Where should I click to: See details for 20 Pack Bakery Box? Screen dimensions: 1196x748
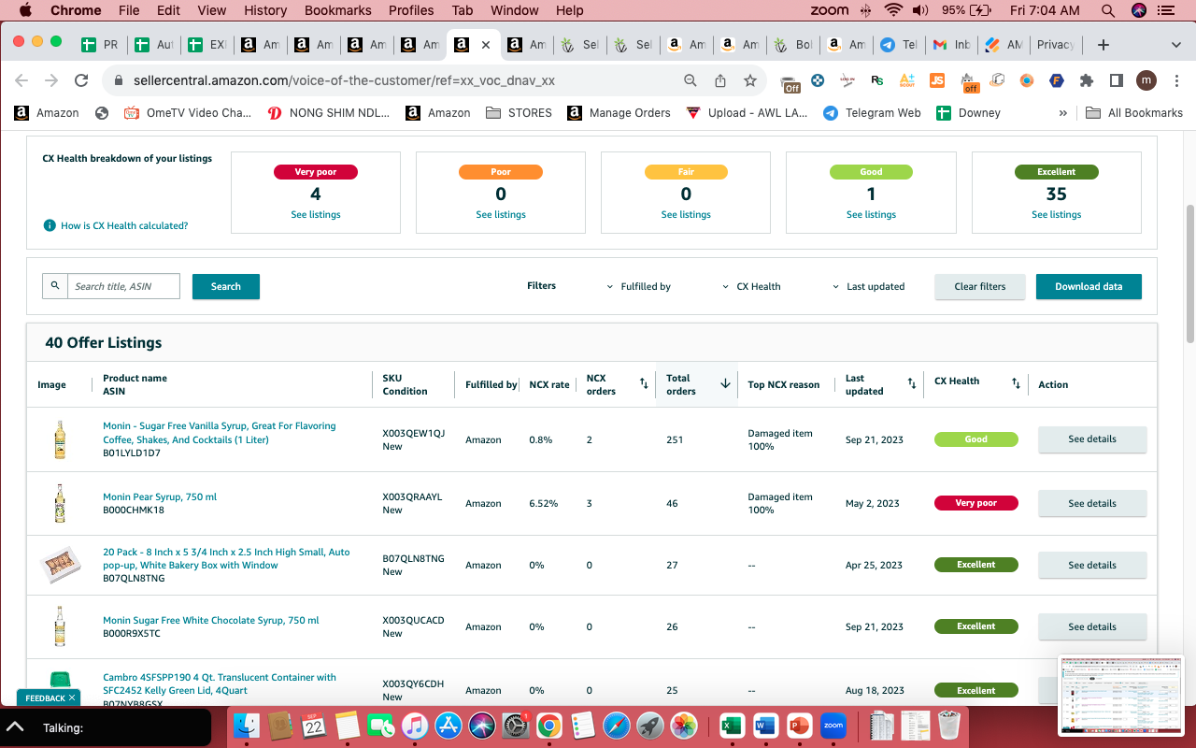1092,565
